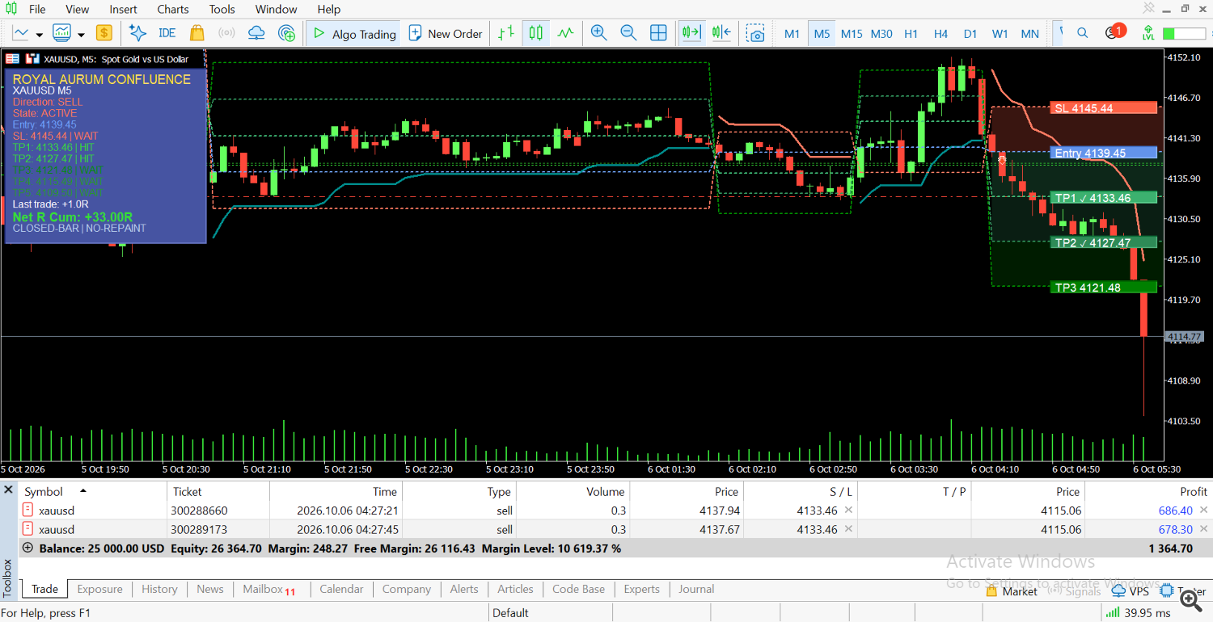
Task: Open the Market shopping bag icon
Action: coord(197,33)
